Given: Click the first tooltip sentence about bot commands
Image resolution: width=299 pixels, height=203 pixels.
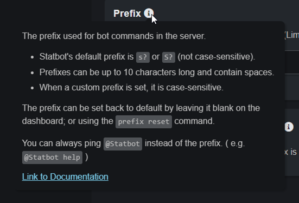Looking at the screenshot, I should tap(114, 36).
